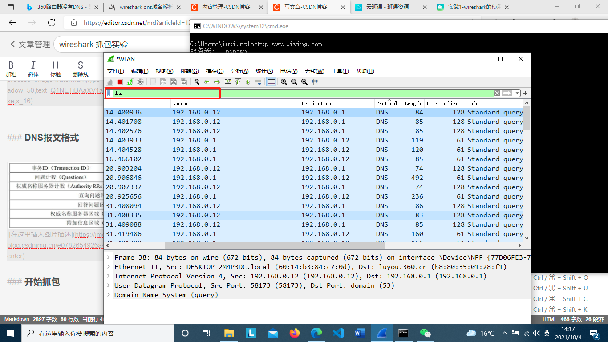Expand the Frame 38 detail row
The image size is (608, 342).
tap(109, 257)
